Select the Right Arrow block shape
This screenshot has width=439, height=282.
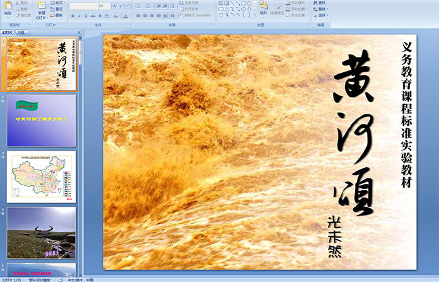tap(243, 9)
